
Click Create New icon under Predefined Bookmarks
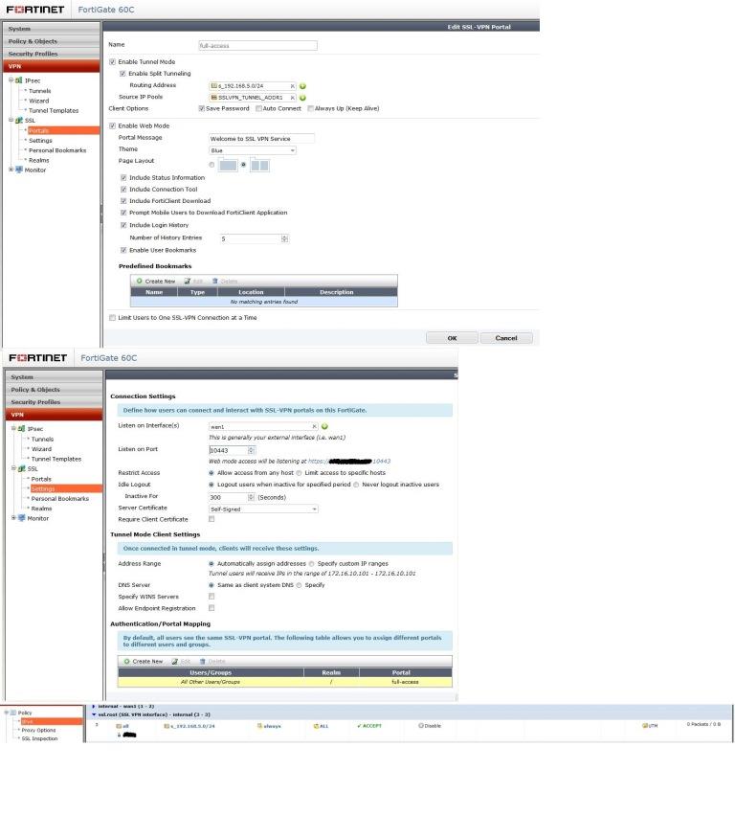[x=139, y=282]
